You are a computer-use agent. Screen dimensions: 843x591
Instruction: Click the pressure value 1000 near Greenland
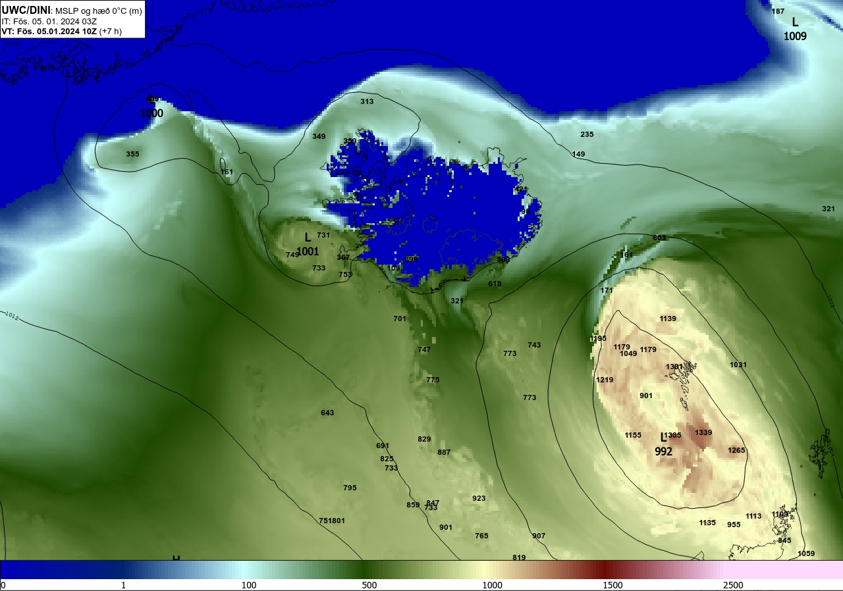tap(151, 113)
